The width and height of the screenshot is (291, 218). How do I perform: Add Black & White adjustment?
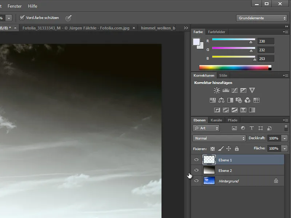point(230,100)
